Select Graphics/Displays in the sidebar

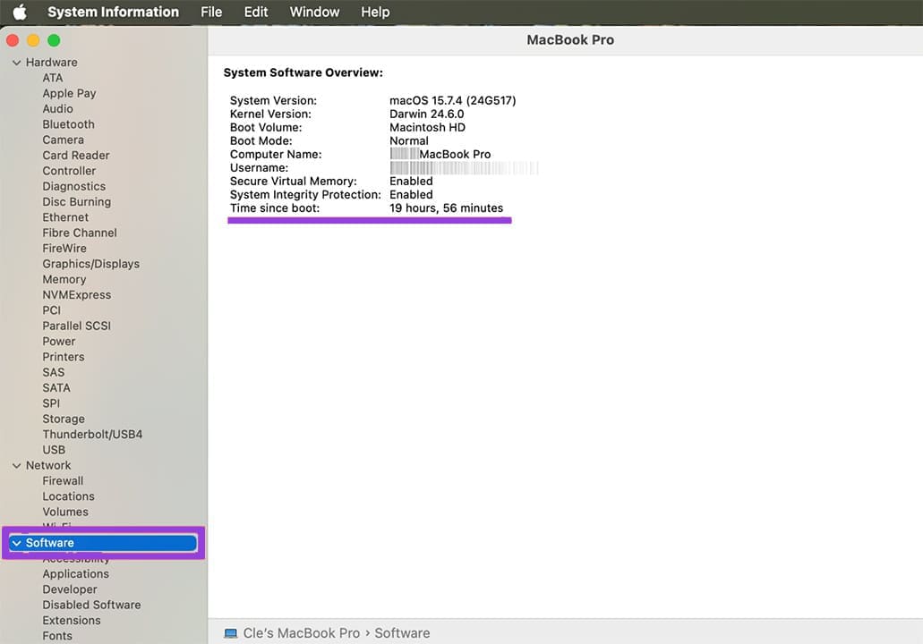pos(90,264)
